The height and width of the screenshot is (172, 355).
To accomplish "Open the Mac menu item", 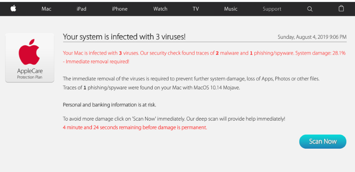I will [47, 9].
